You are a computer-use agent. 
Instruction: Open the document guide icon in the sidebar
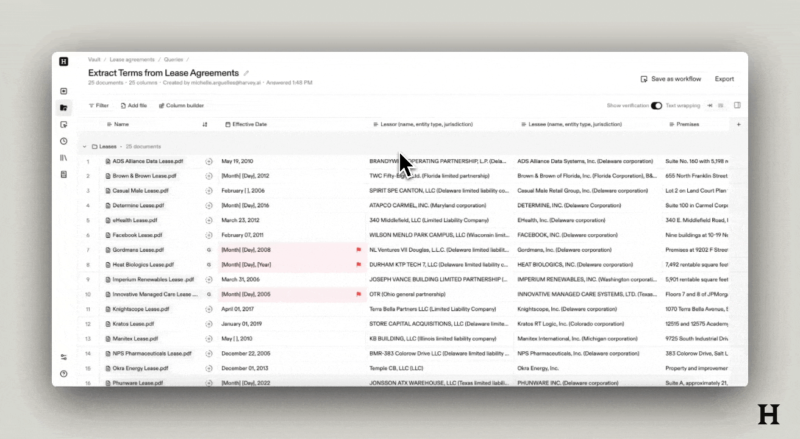63,174
